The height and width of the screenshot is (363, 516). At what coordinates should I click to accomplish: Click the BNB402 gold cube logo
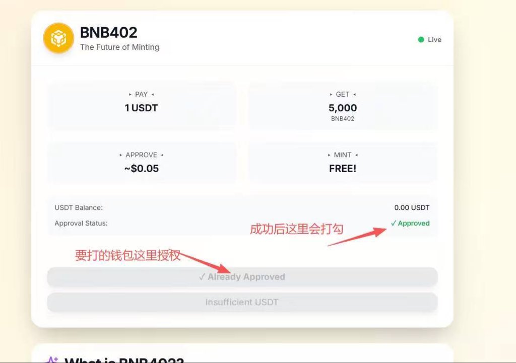[x=58, y=38]
